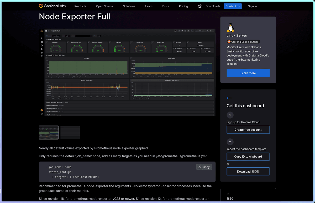Click the dashboard ID value 1860
This screenshot has height=203, width=315.
(x=230, y=199)
